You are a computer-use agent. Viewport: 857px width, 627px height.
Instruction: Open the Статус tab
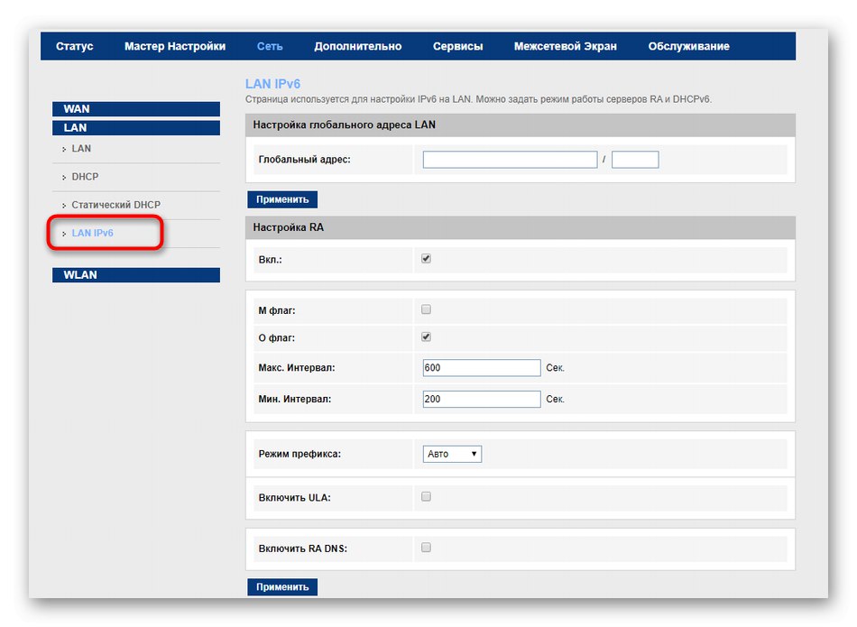pyautogui.click(x=74, y=47)
